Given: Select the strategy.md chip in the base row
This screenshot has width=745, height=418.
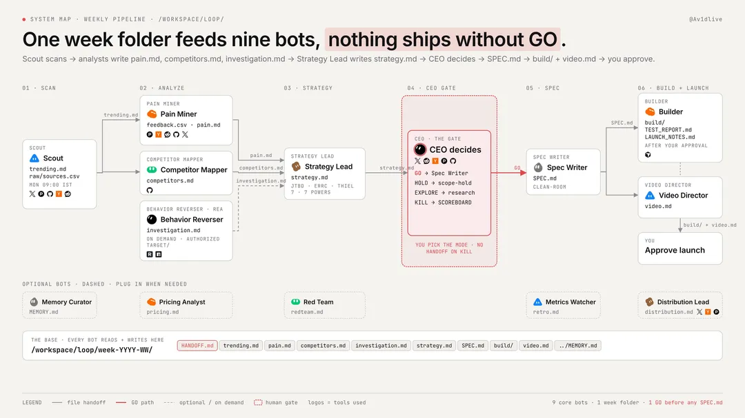Looking at the screenshot, I should pyautogui.click(x=435, y=346).
